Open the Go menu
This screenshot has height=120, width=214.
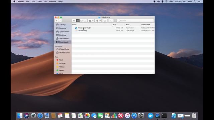coord(45,1)
